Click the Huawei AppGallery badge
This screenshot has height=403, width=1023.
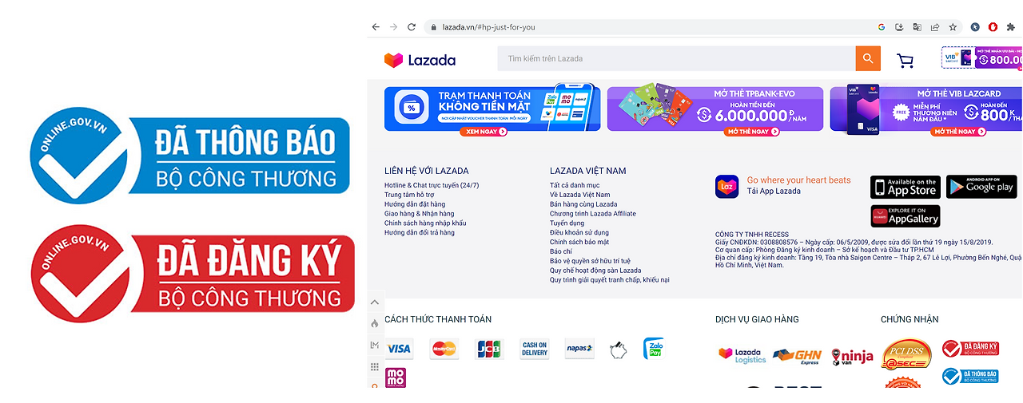click(x=906, y=216)
